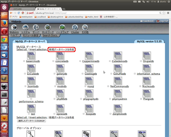Open the mysql database icon
171x137 pixels.
pyautogui.click(x=89, y=81)
